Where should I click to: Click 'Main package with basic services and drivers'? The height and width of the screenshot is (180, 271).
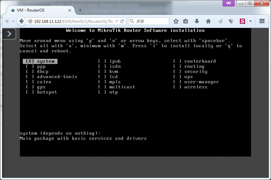(x=83, y=138)
